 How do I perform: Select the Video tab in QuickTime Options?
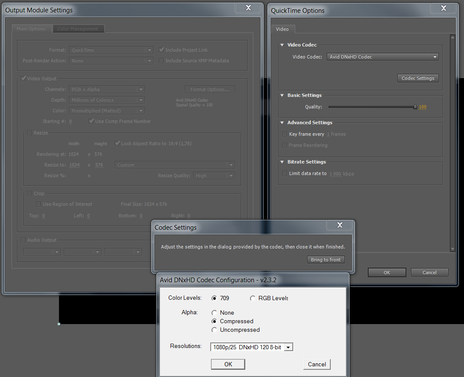click(282, 29)
